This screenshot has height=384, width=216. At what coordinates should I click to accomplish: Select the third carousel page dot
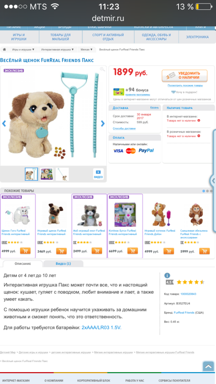[211, 191]
